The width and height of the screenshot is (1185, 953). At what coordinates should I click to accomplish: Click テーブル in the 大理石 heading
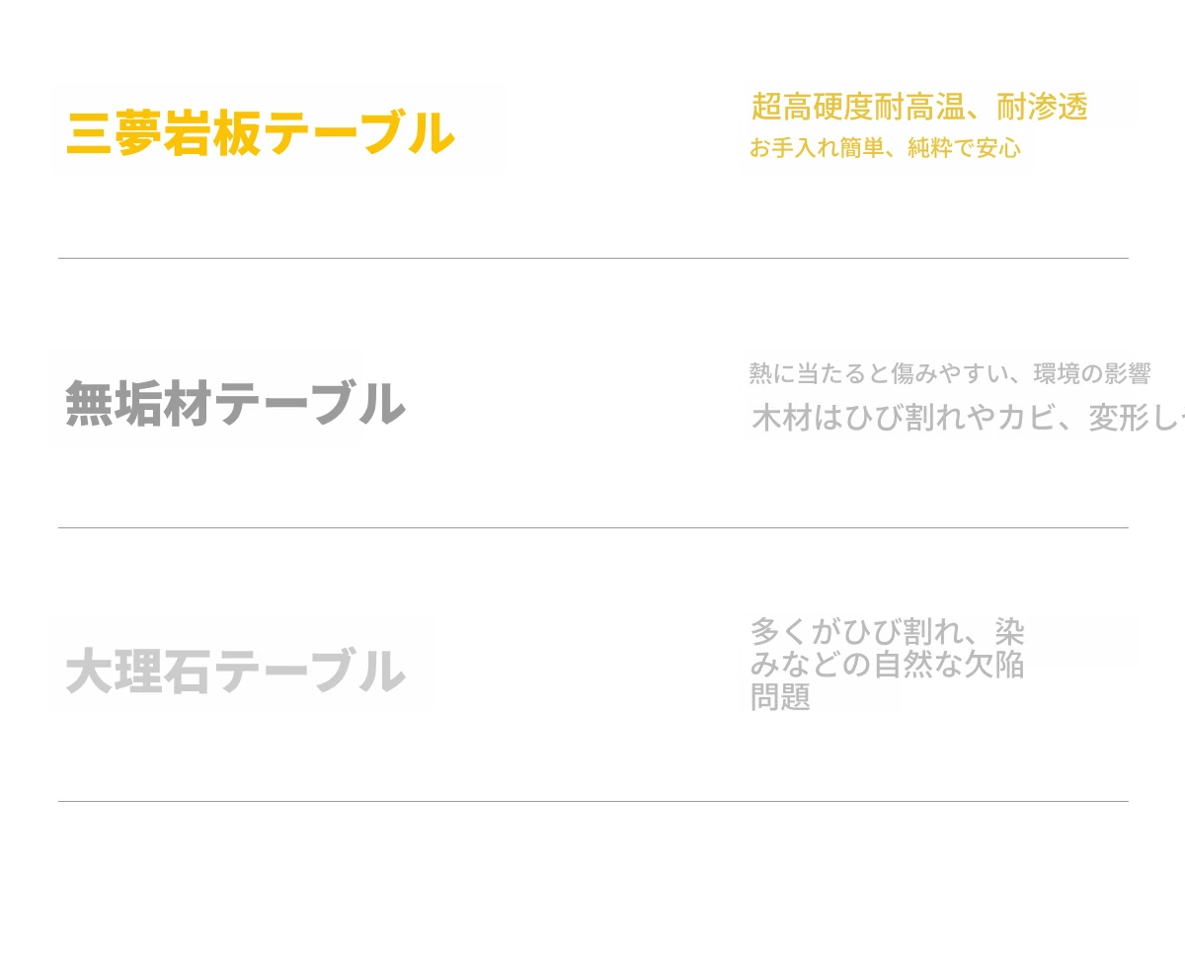(311, 672)
